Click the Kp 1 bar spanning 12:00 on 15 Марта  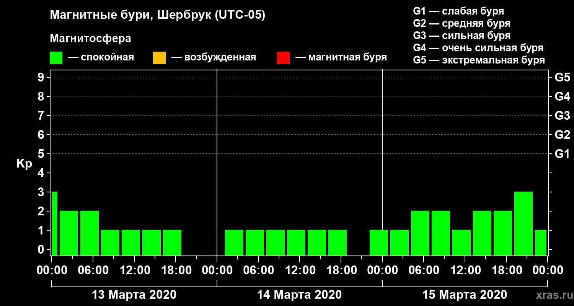tap(461, 243)
